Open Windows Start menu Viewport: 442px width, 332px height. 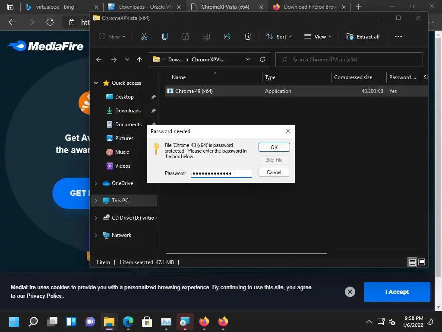click(x=14, y=322)
